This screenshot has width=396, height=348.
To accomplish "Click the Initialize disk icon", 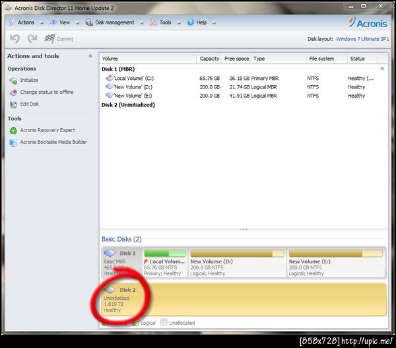I will pyautogui.click(x=13, y=81).
